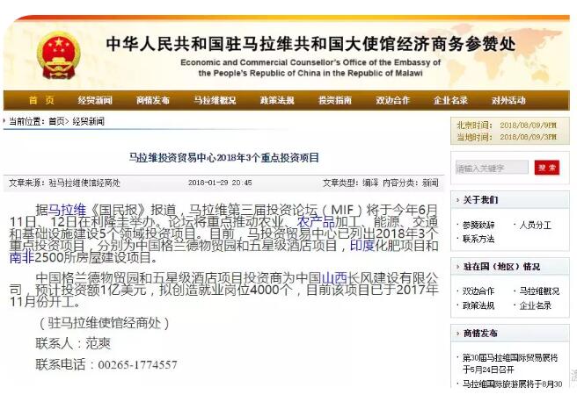
Task: Go to the 首页 home tab
Action: coord(40,100)
